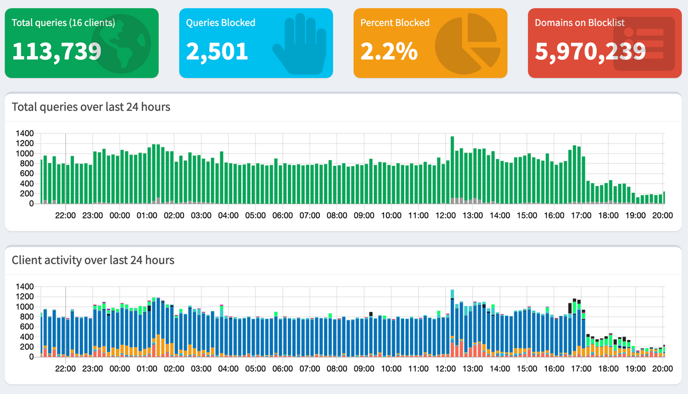Open the Queries Blocked card
The image size is (688, 394).
256,43
